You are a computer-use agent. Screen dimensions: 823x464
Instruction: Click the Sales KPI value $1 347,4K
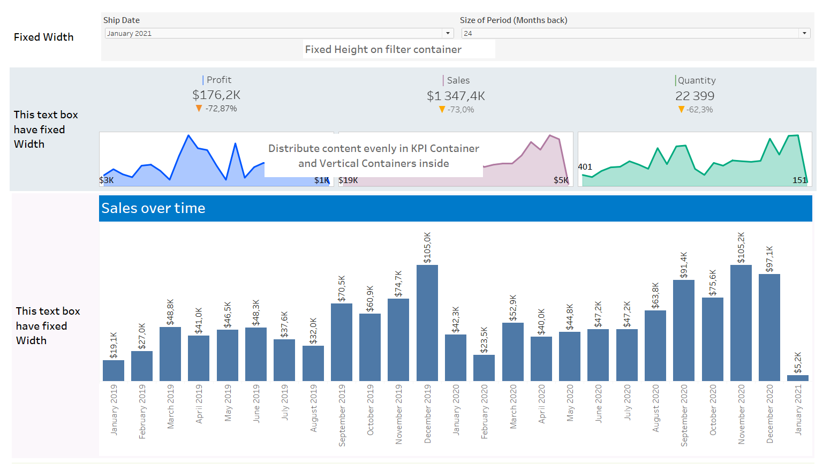[x=456, y=96]
